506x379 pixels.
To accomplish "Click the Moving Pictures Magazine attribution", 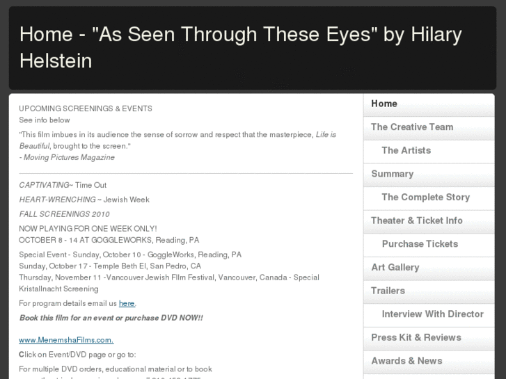I will 68,157.
